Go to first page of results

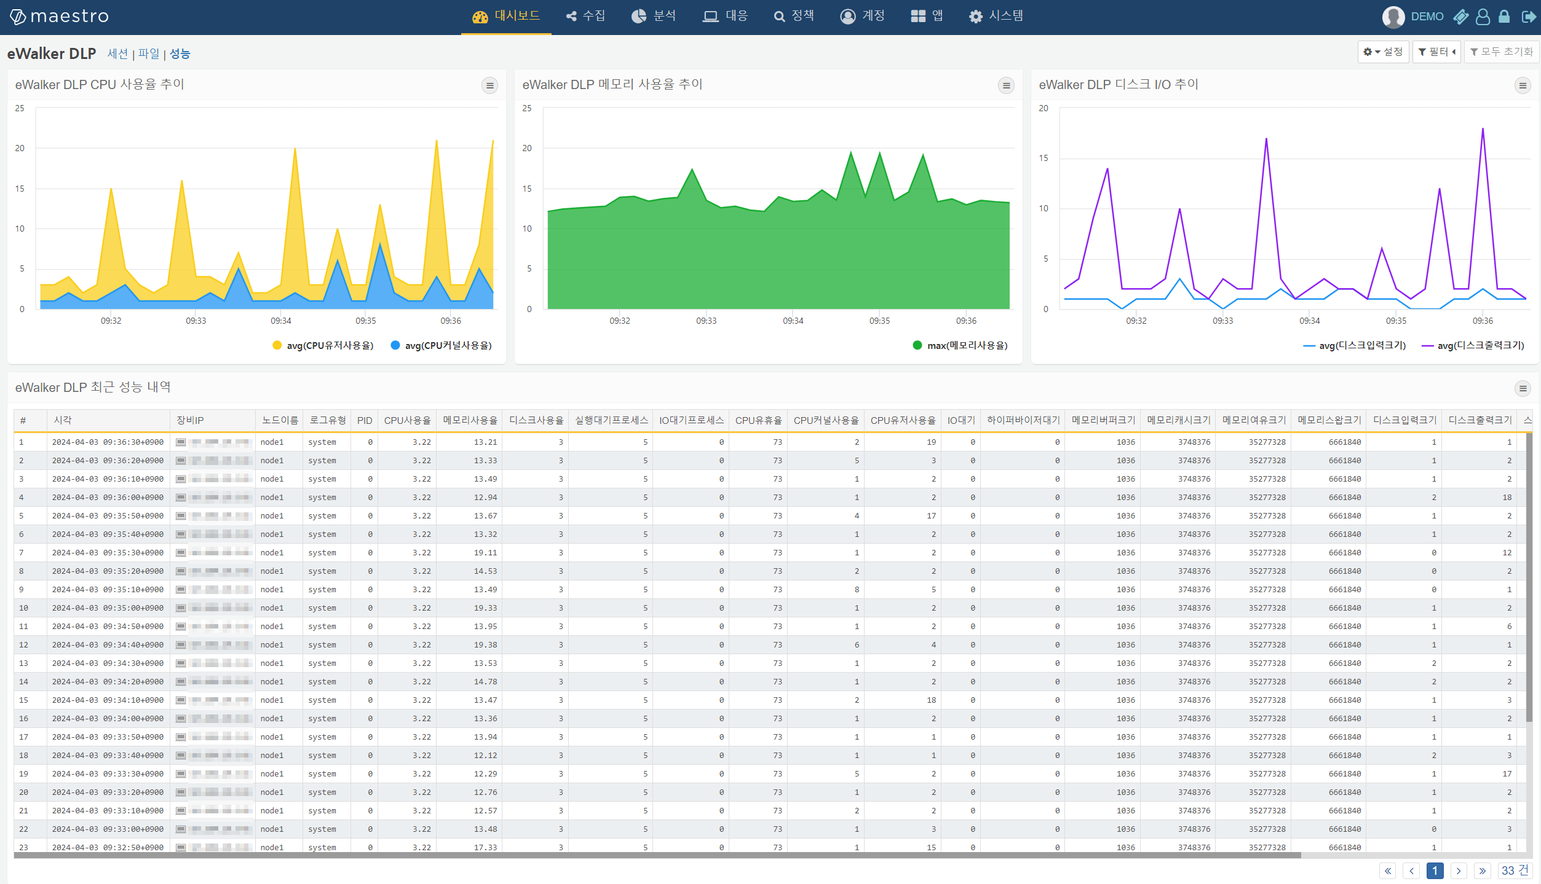1388,870
